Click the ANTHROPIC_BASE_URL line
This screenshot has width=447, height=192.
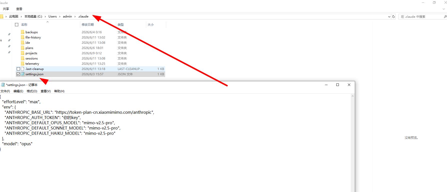click(x=79, y=112)
